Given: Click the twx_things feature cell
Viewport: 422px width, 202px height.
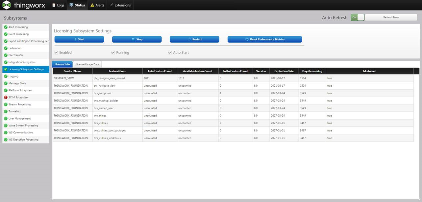Looking at the screenshot, I should [117, 116].
